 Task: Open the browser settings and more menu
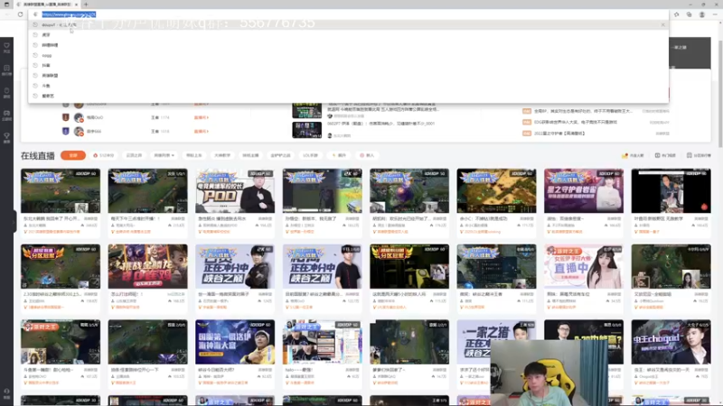715,14
